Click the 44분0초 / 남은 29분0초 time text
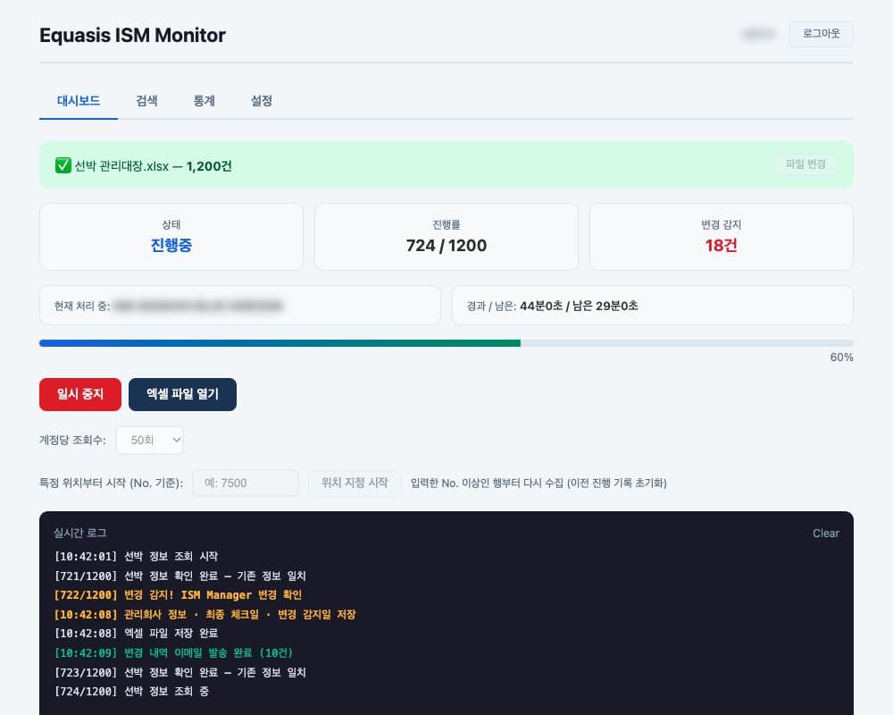893x715 pixels. pos(579,306)
